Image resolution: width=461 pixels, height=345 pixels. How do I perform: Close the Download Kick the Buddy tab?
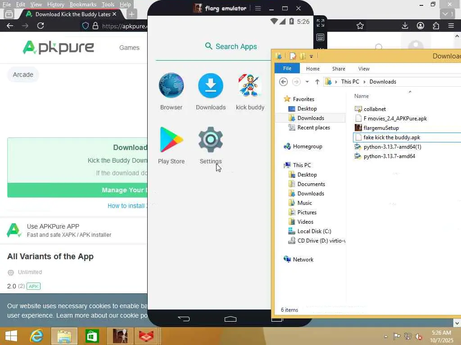114,14
